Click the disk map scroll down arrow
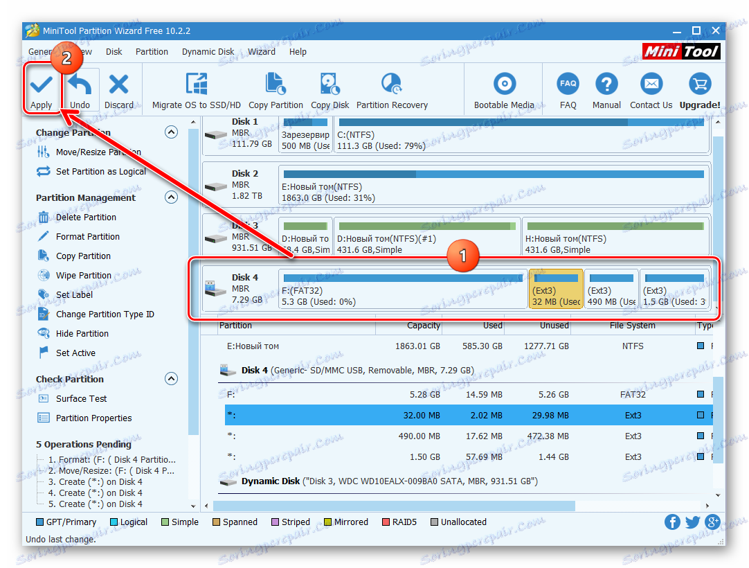The height and width of the screenshot is (568, 749). (717, 307)
